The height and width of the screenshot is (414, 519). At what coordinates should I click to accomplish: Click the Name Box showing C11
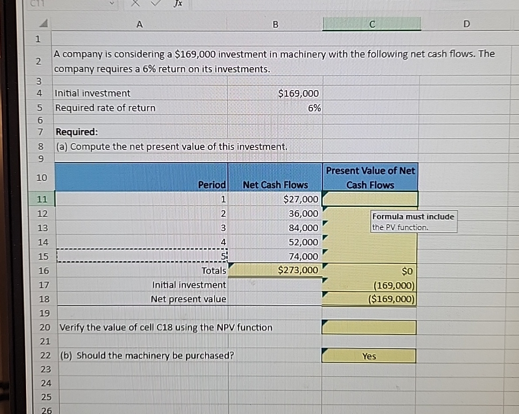click(x=65, y=4)
